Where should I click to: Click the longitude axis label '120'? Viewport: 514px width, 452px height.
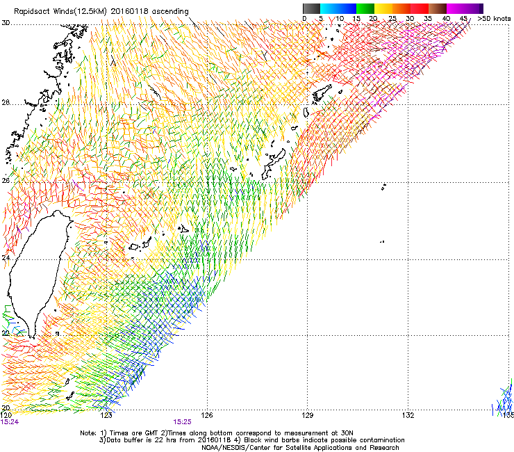click(x=6, y=415)
